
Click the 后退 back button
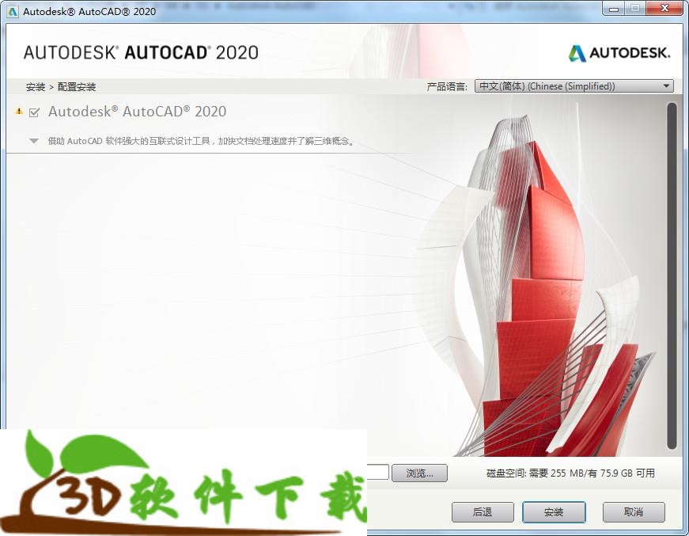pos(483,512)
